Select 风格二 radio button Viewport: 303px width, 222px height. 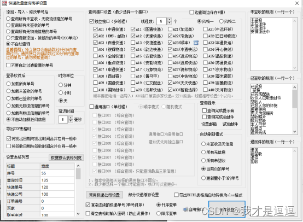[x=222, y=21]
